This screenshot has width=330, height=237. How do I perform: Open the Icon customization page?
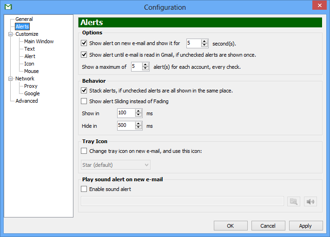click(x=29, y=64)
